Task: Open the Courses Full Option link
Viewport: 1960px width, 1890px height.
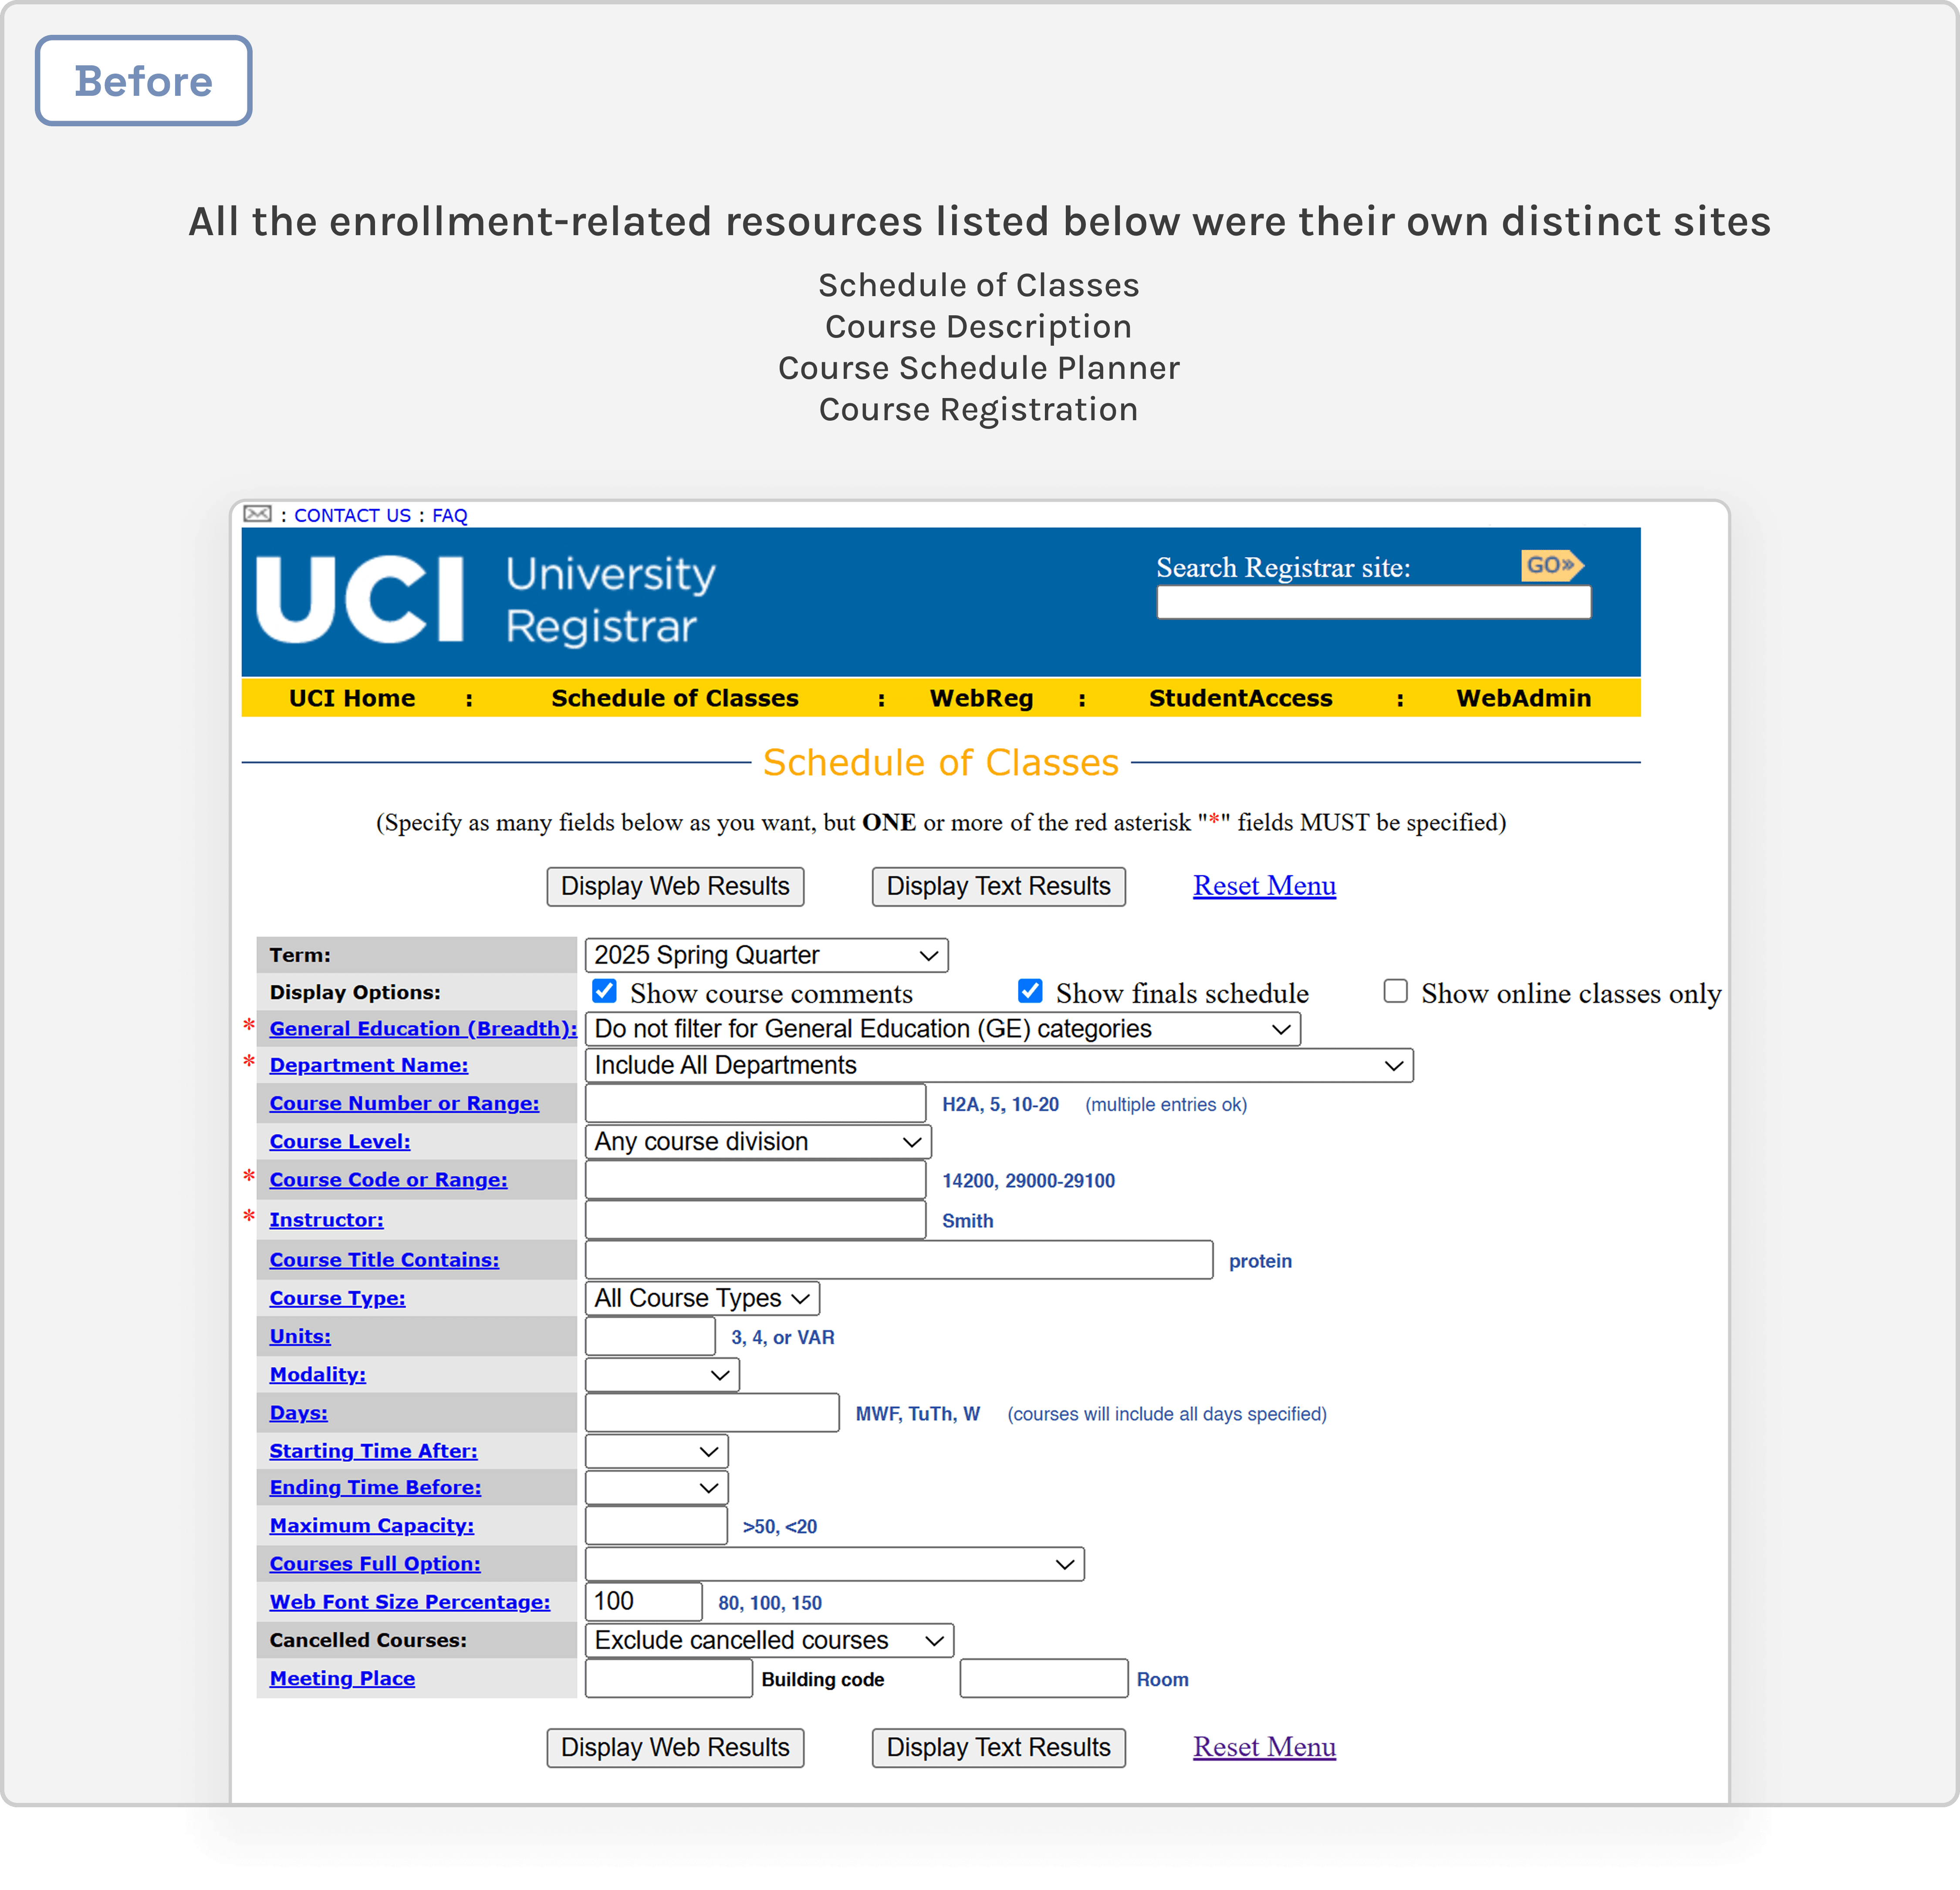Action: pyautogui.click(x=375, y=1564)
